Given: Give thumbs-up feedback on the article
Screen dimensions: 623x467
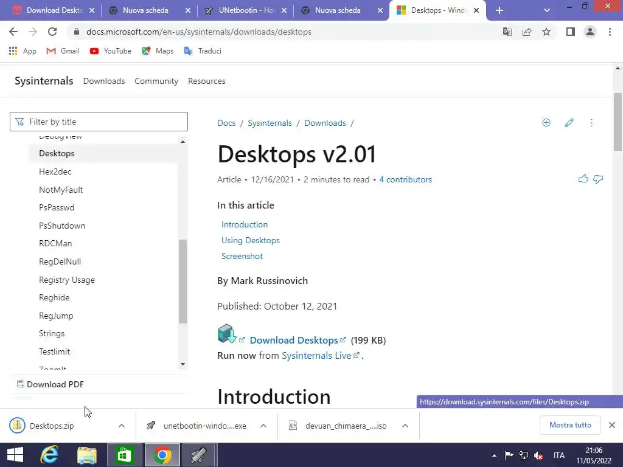Looking at the screenshot, I should click(583, 179).
